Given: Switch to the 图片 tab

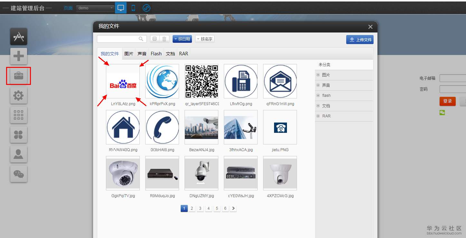Looking at the screenshot, I should pos(129,54).
